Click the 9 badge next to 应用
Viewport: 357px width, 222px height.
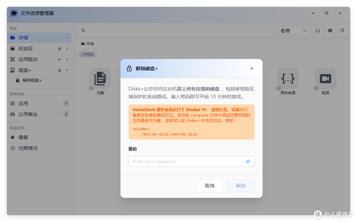(x=66, y=104)
